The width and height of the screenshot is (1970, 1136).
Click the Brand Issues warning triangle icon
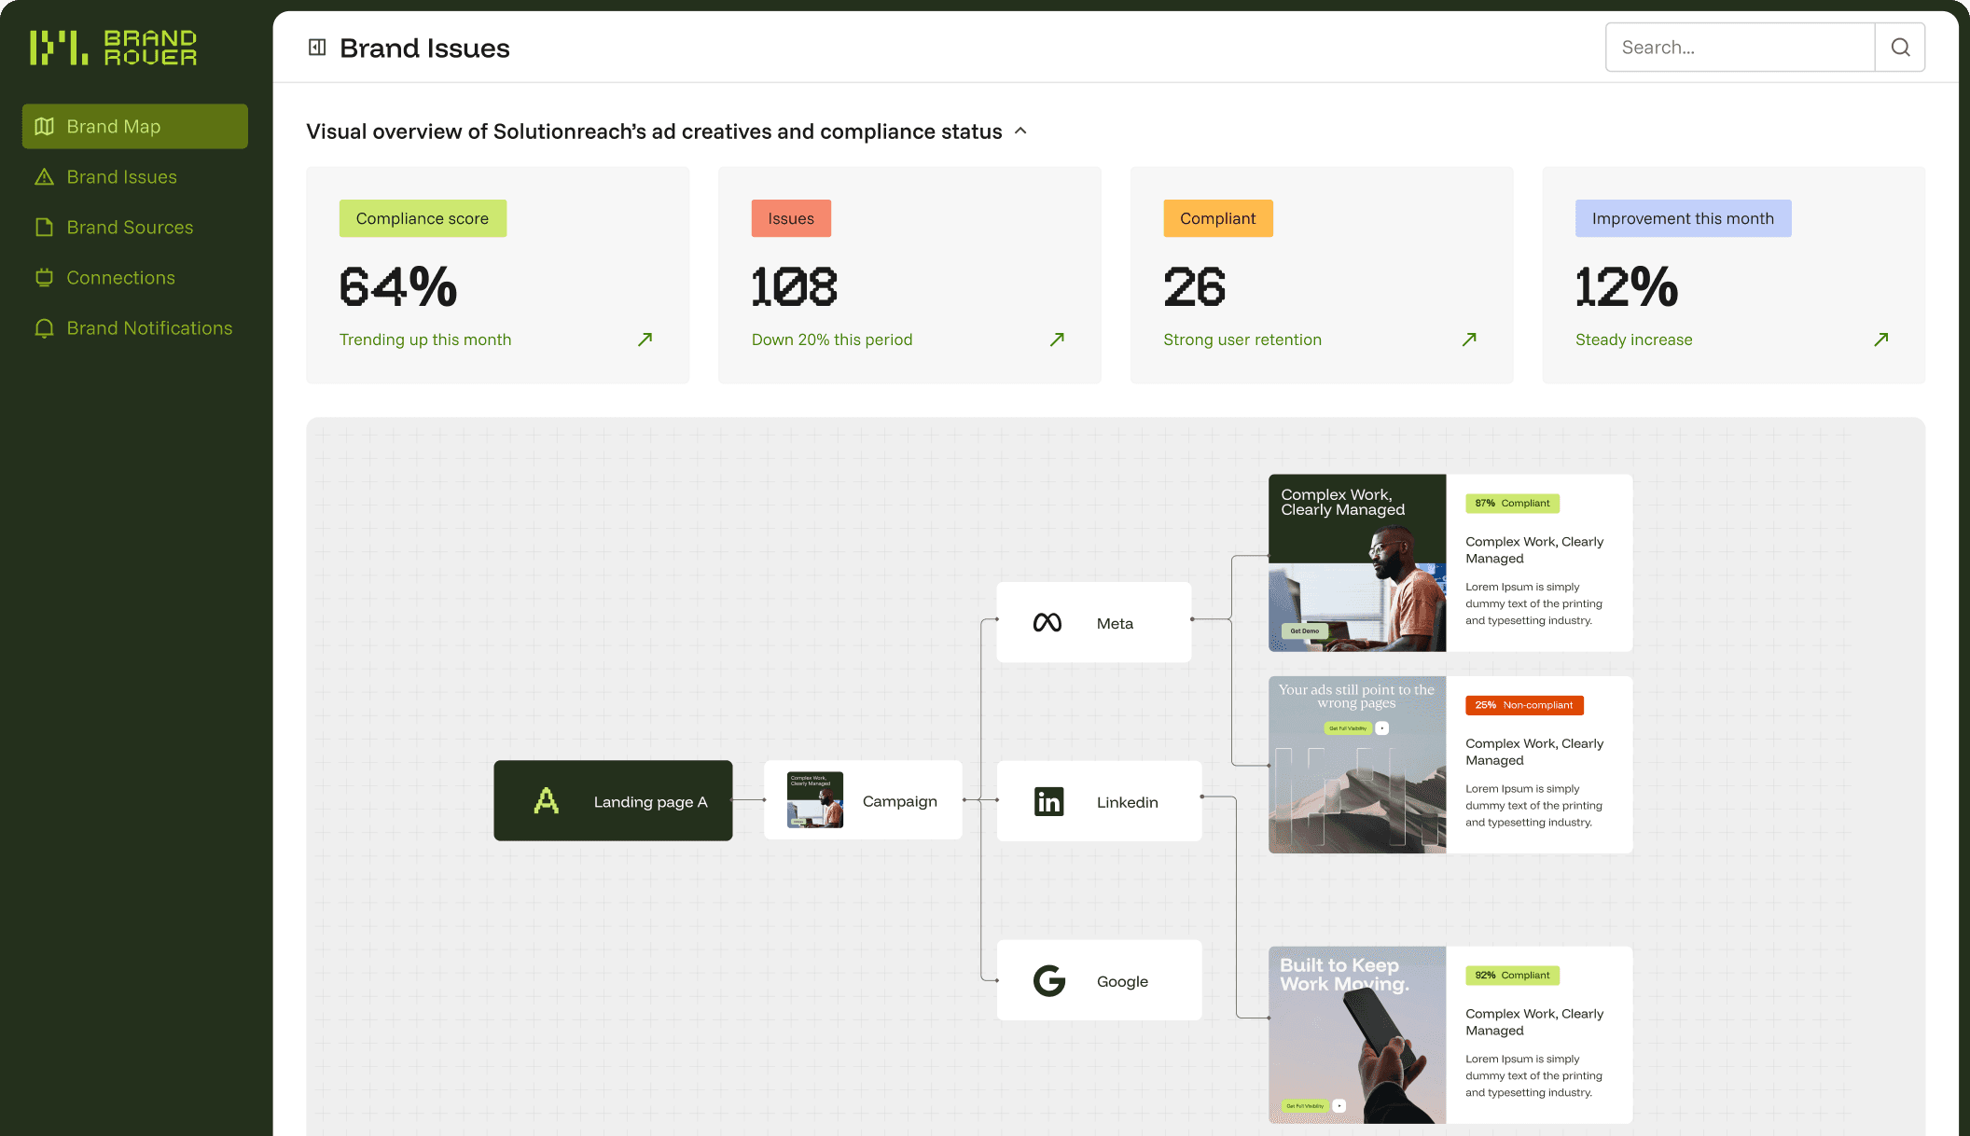pyautogui.click(x=44, y=176)
